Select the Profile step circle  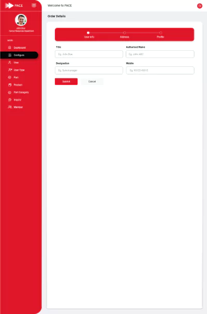click(x=160, y=33)
